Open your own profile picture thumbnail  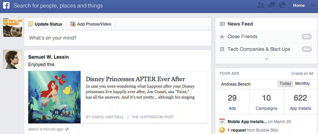[x=13, y=27]
